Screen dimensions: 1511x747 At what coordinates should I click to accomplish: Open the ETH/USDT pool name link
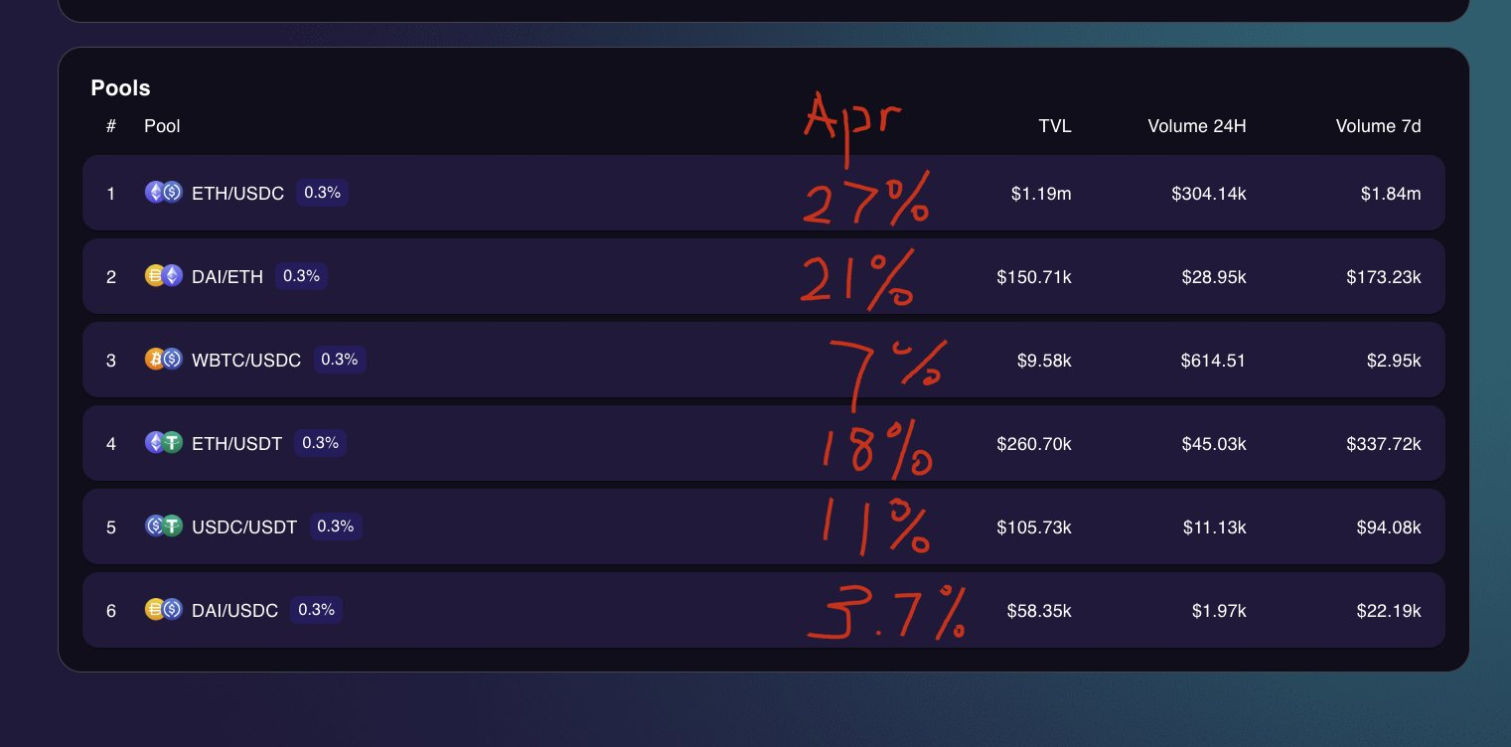tap(236, 444)
